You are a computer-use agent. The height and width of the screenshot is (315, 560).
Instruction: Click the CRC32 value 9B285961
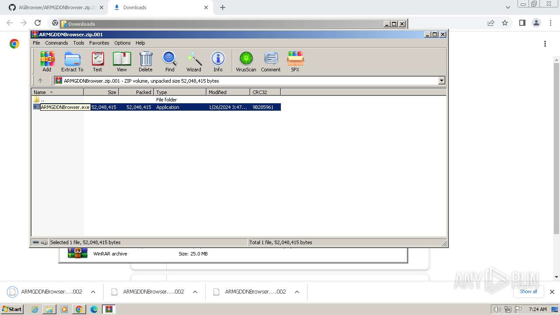pos(263,107)
